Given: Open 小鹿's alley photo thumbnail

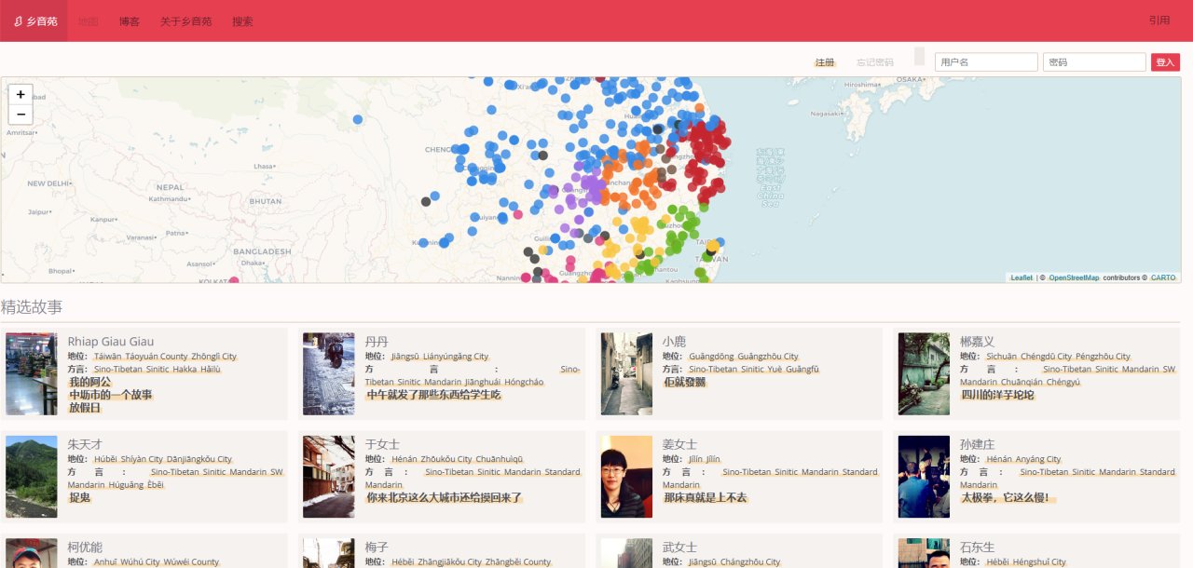Looking at the screenshot, I should tap(626, 373).
